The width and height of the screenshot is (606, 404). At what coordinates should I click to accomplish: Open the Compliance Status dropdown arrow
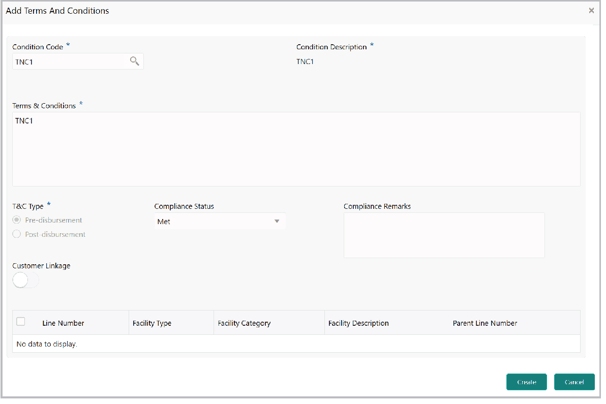[277, 221]
